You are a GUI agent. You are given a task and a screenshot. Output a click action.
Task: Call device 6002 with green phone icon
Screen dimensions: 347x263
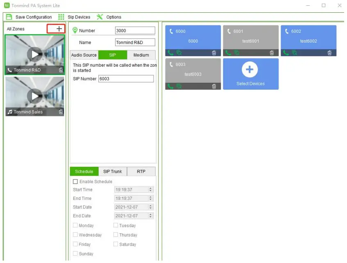pos(286,53)
